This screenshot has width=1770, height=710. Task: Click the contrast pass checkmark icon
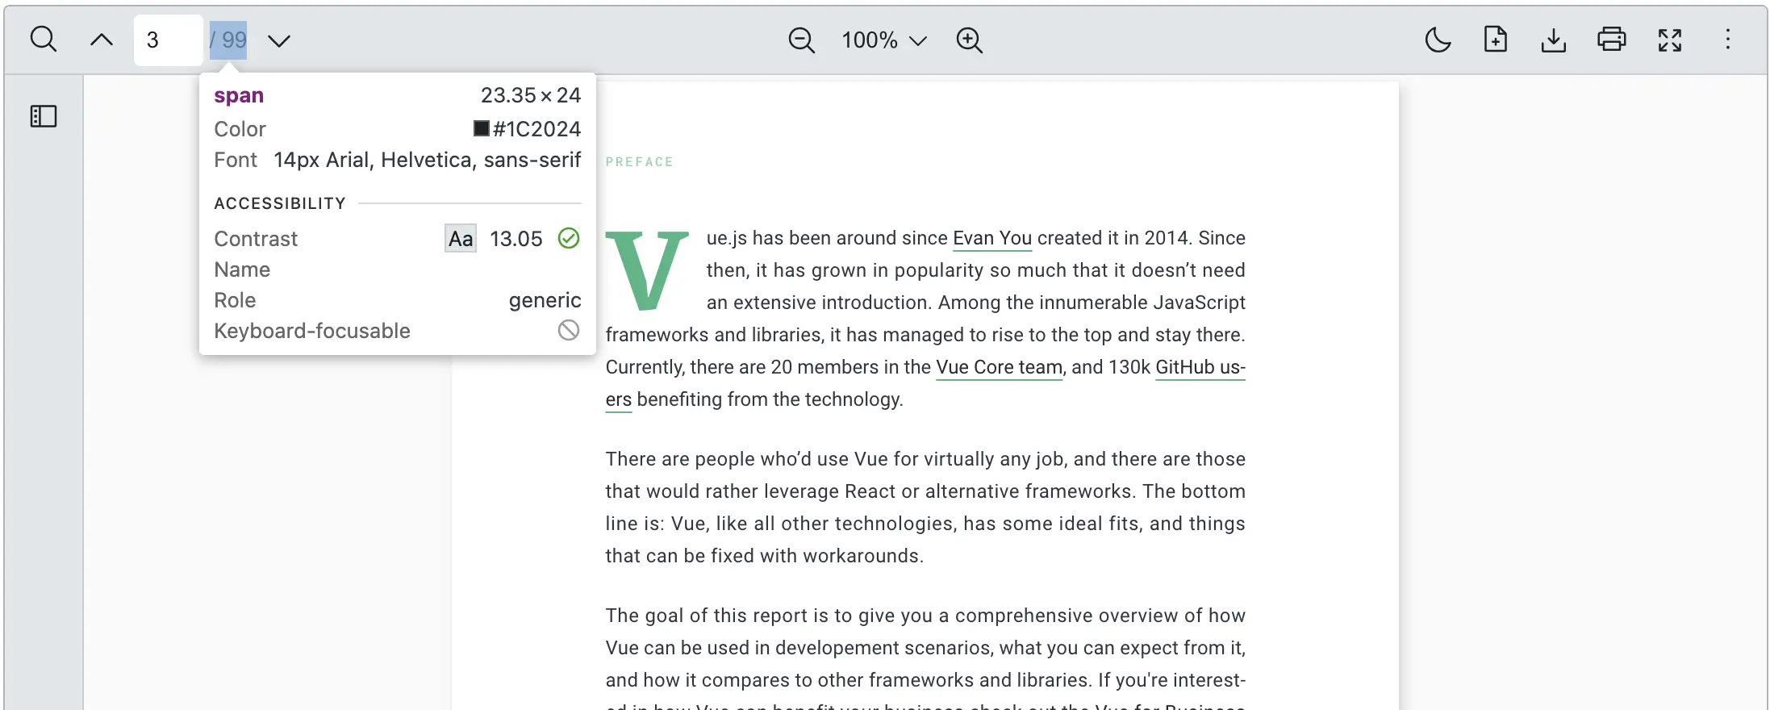click(x=569, y=238)
